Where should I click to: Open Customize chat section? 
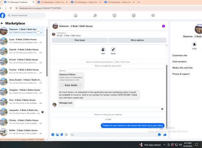tap(180, 55)
